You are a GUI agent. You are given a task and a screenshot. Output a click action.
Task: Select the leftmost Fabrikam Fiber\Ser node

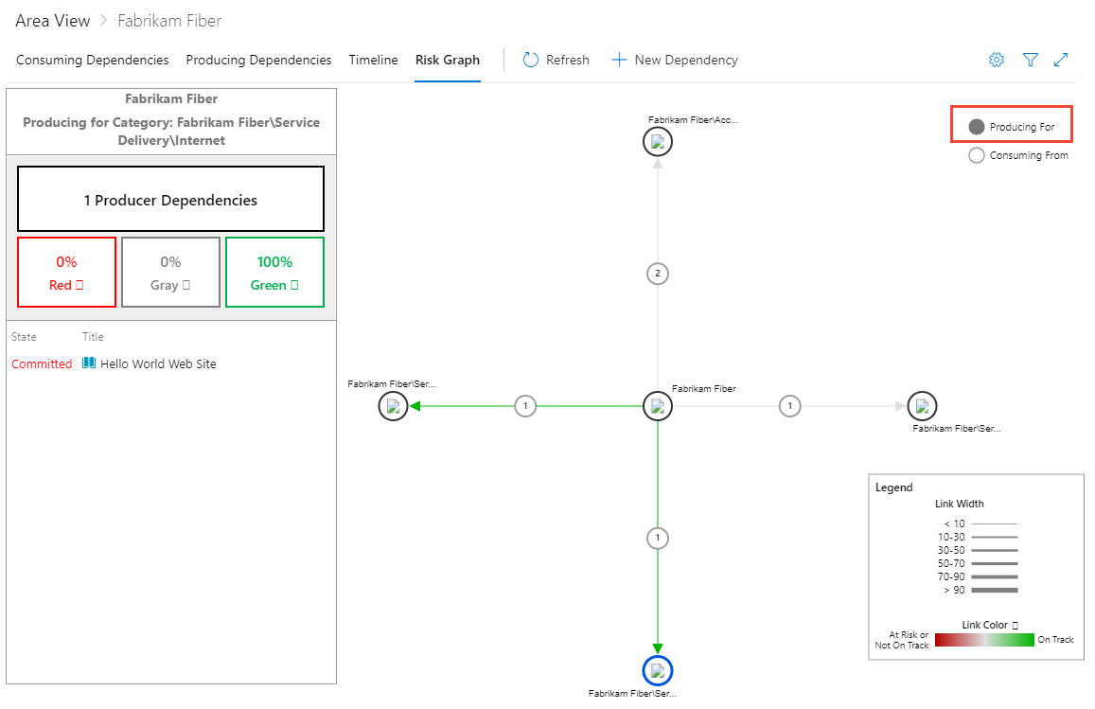pyautogui.click(x=393, y=406)
